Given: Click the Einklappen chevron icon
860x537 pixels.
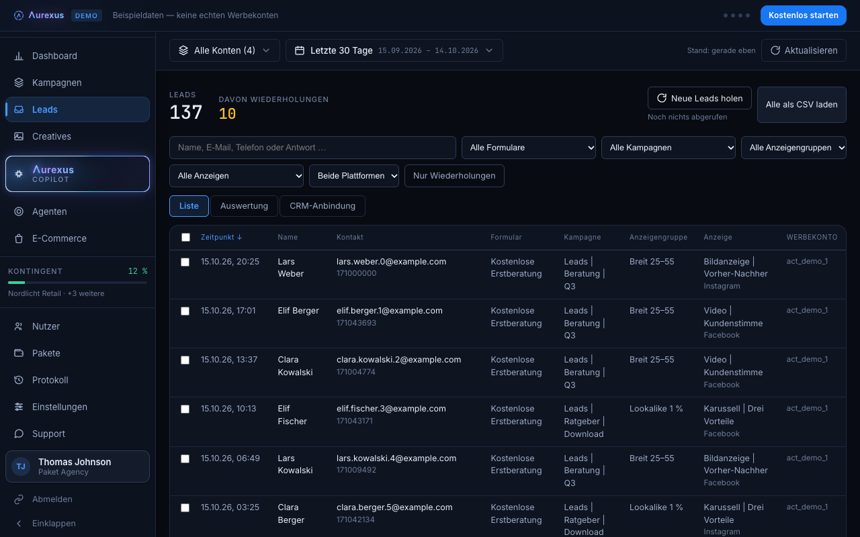Looking at the screenshot, I should pos(19,524).
